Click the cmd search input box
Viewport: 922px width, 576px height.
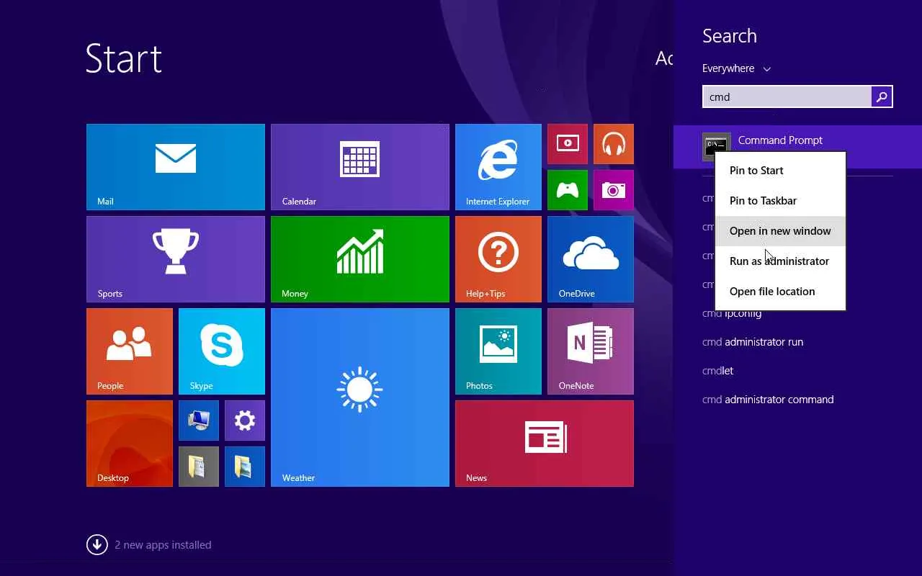click(787, 96)
